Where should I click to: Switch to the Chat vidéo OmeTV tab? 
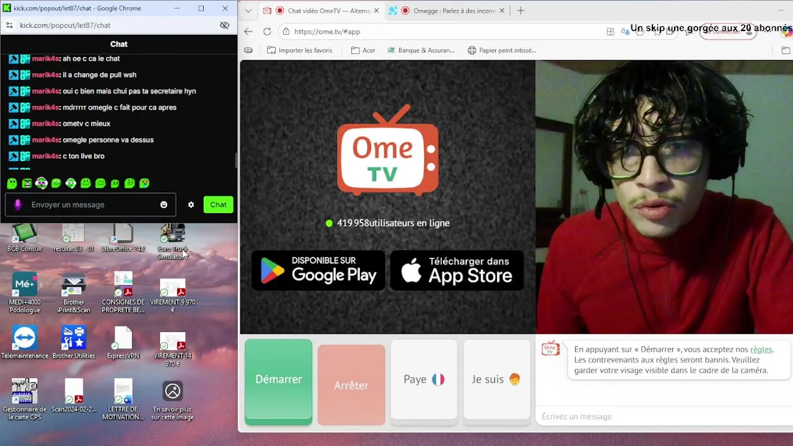click(321, 11)
